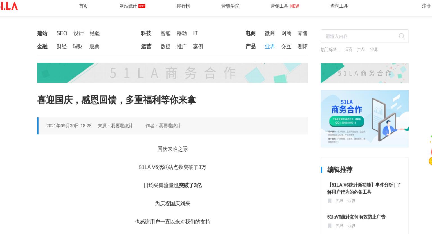The image size is (432, 234).
Task: Open the 财经 subcategory
Action: click(62, 47)
